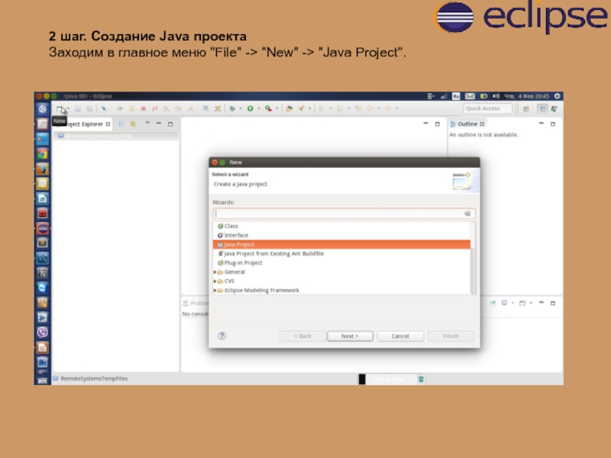Click the < Back button
611x458 pixels.
point(302,336)
